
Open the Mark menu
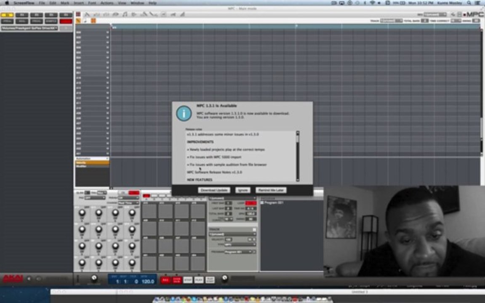click(x=65, y=3)
